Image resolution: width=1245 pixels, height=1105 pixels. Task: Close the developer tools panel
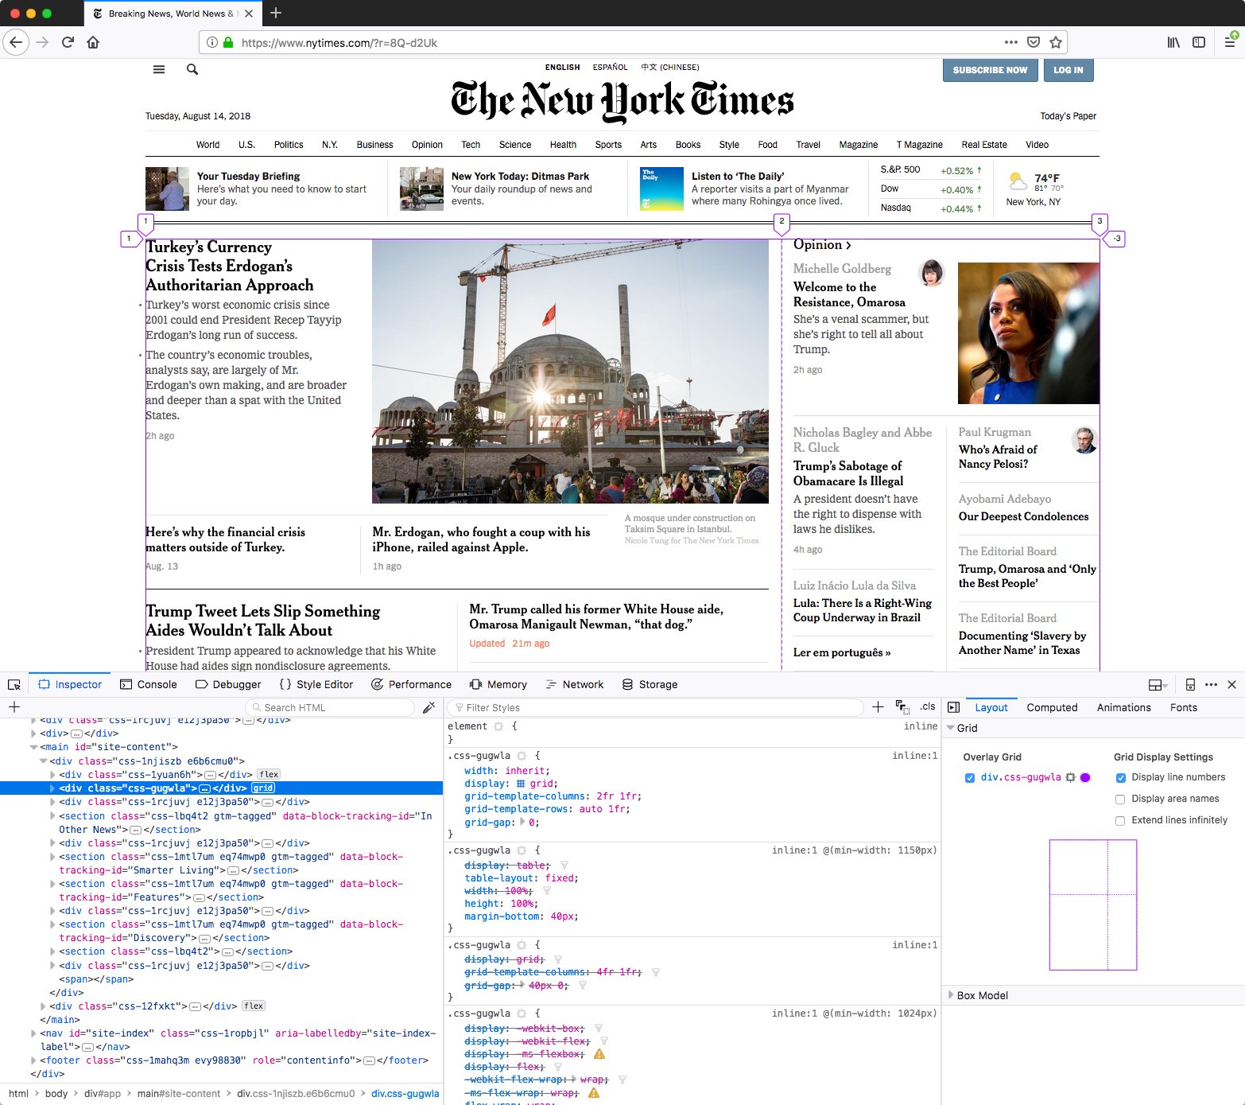pyautogui.click(x=1231, y=684)
